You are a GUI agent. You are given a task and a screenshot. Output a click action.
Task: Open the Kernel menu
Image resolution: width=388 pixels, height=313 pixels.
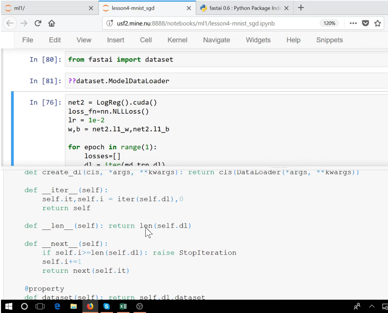(x=177, y=40)
